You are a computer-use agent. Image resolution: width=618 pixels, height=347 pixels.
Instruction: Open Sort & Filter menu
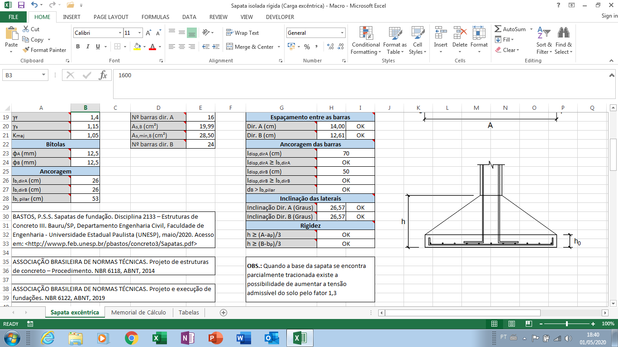click(544, 40)
